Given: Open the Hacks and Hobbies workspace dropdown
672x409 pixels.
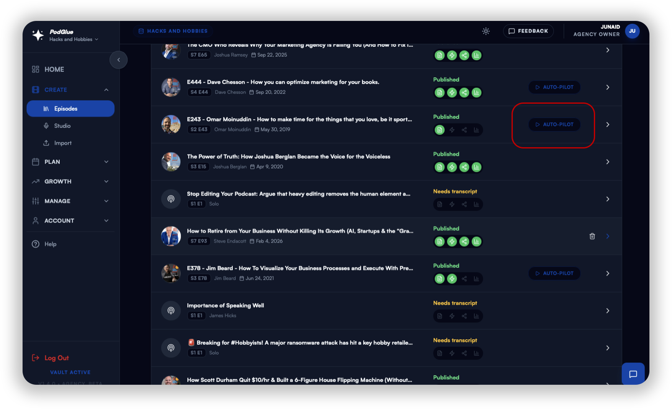Looking at the screenshot, I should click(74, 39).
